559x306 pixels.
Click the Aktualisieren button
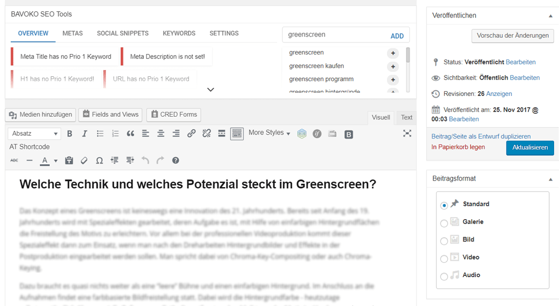point(530,148)
